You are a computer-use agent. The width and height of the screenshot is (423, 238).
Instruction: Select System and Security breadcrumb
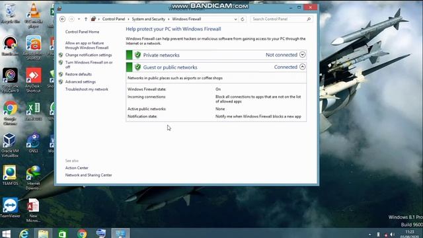click(x=148, y=19)
